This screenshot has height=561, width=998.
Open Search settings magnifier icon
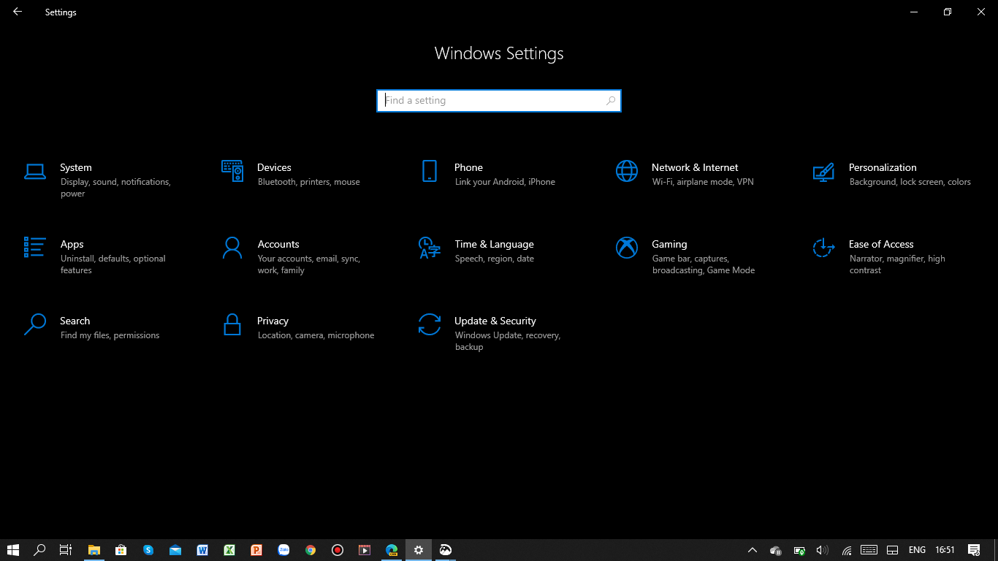tap(35, 324)
